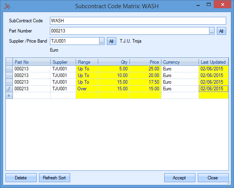Viewport: 234px width, 188px height.
Task: Click the app icon in title bar
Action: [x=7, y=5]
